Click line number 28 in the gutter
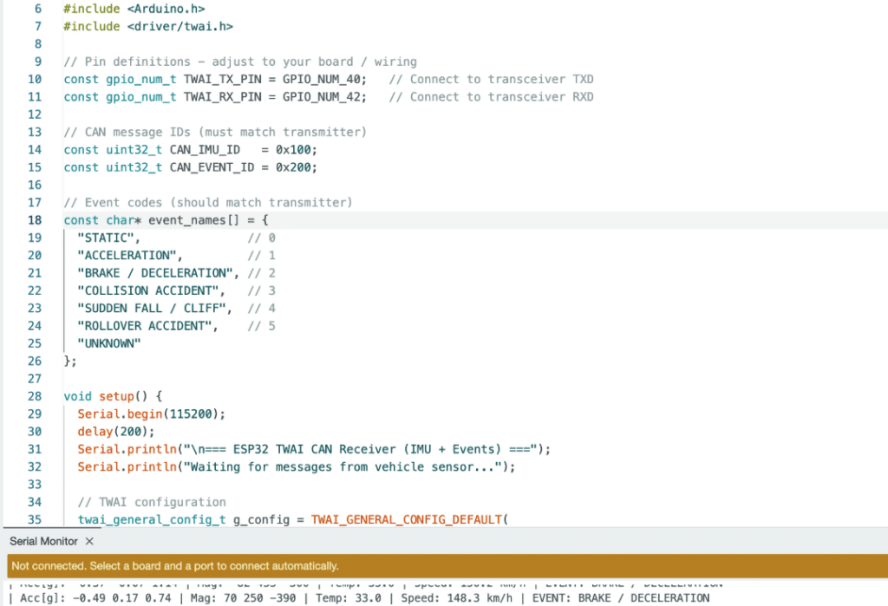 click(35, 396)
